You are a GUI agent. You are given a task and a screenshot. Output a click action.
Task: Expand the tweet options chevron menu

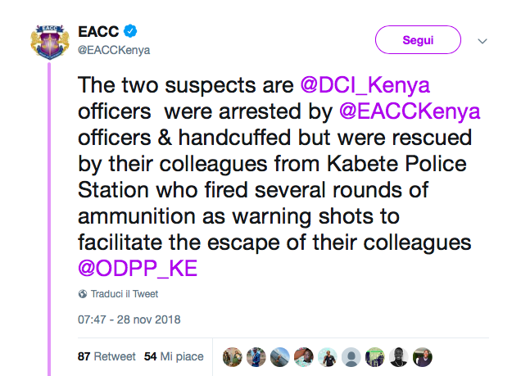click(482, 41)
